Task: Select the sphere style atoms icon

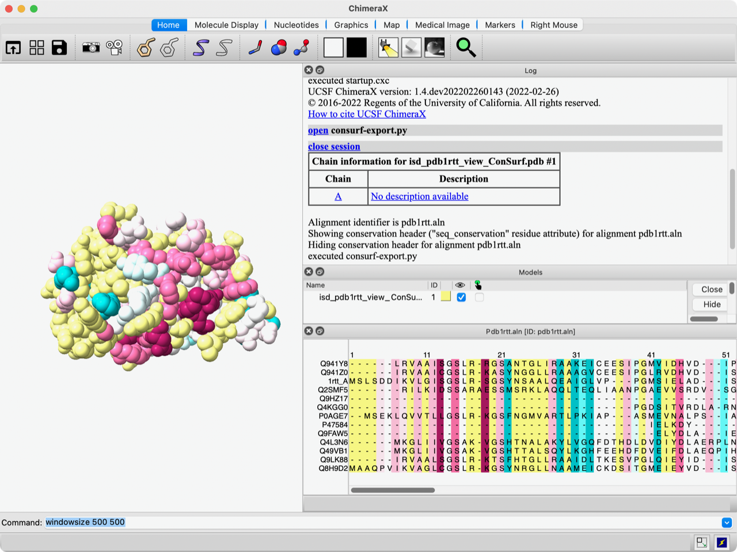Action: [x=279, y=48]
